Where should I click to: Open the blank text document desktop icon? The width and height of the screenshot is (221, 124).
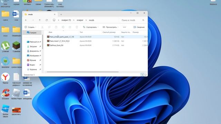(16, 79)
